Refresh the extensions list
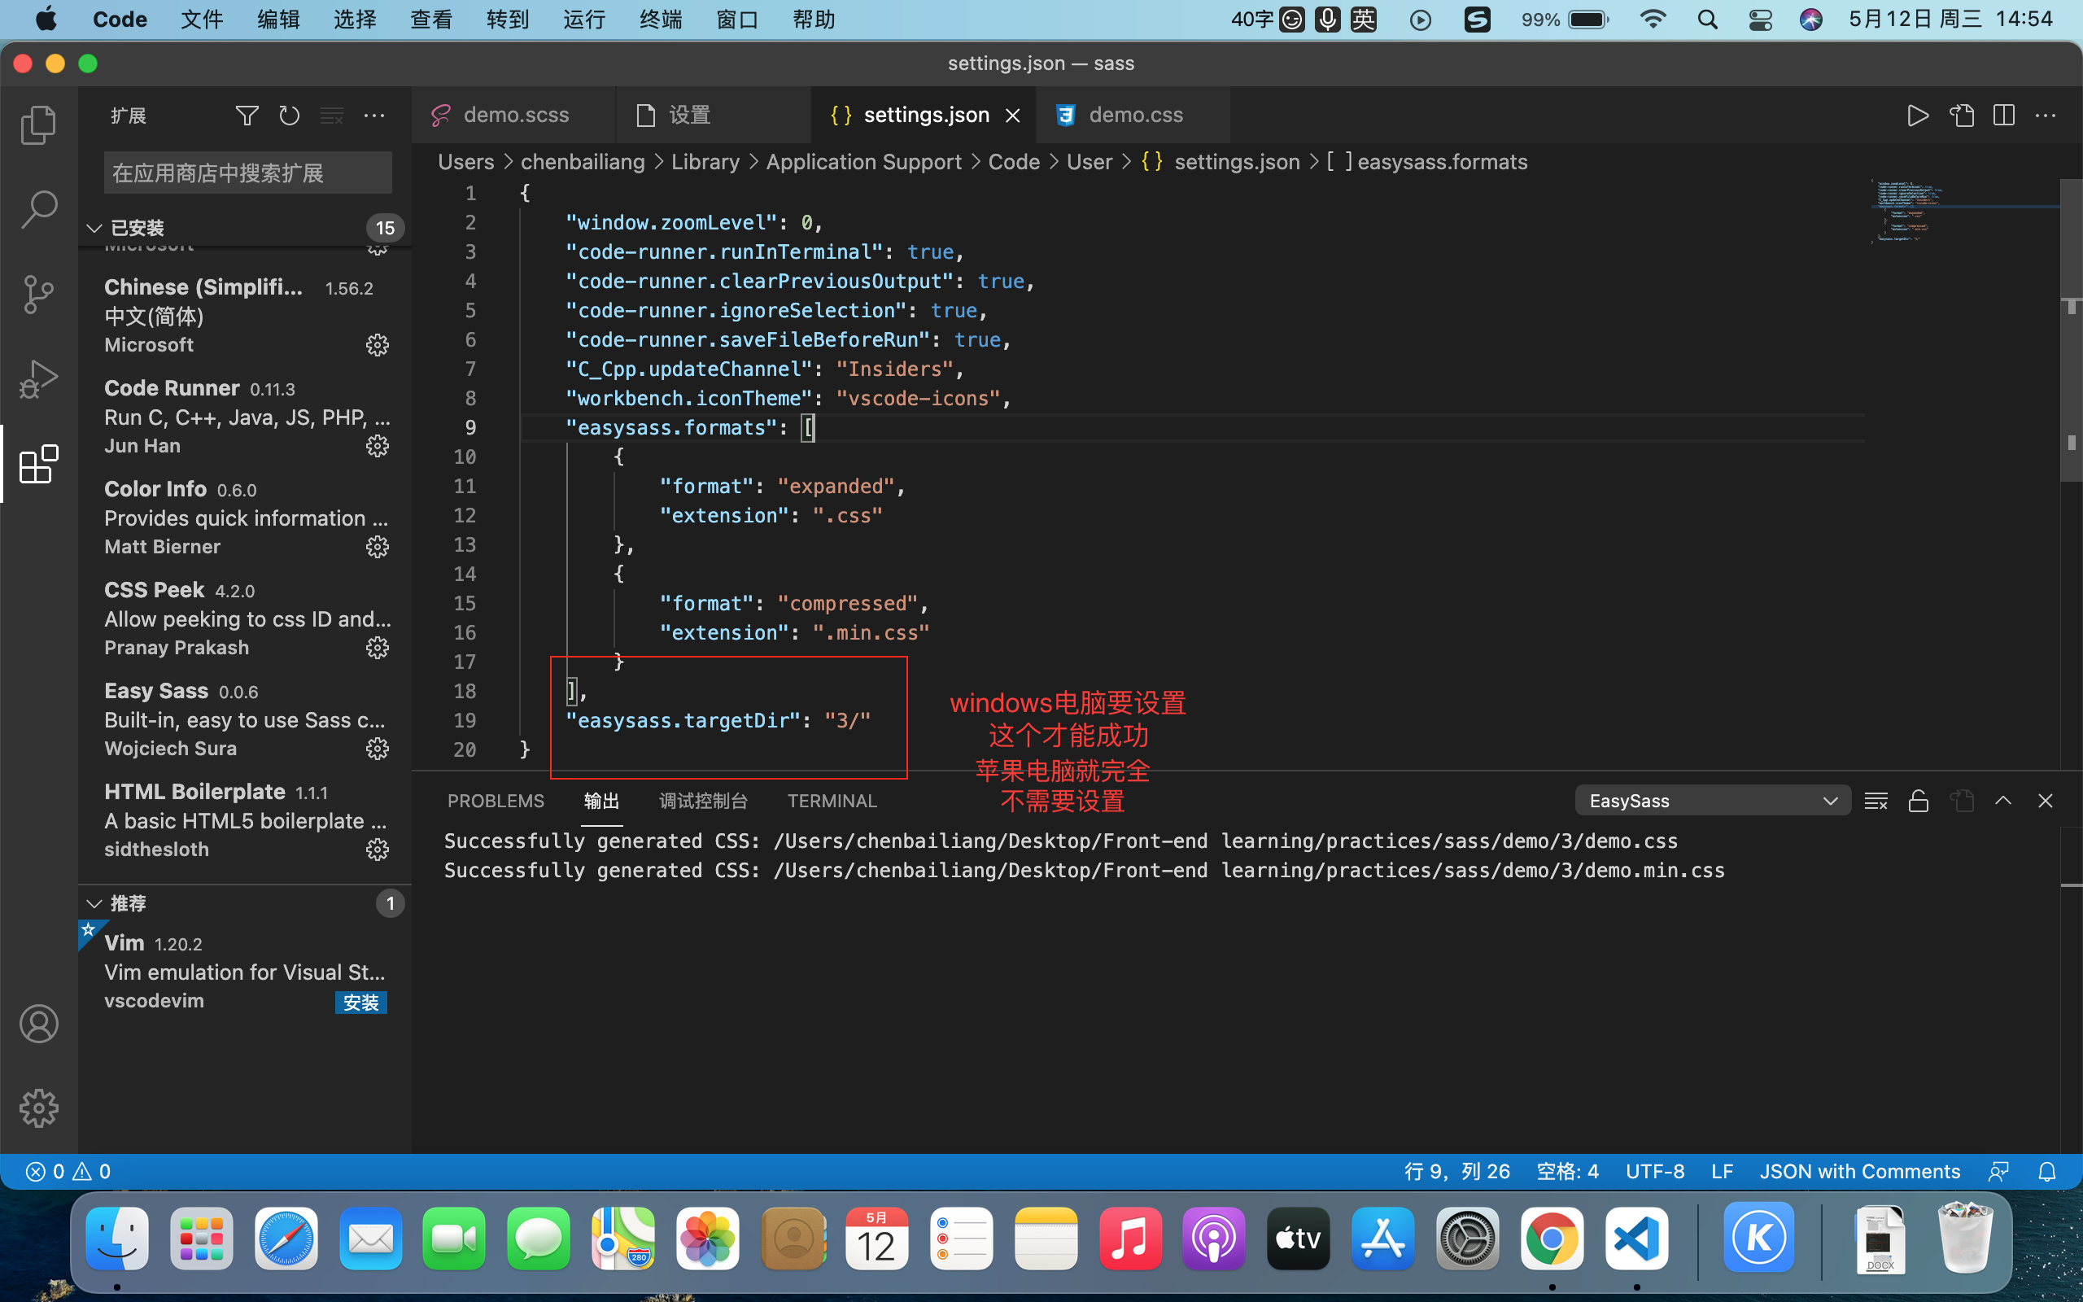The width and height of the screenshot is (2083, 1302). pos(289,116)
